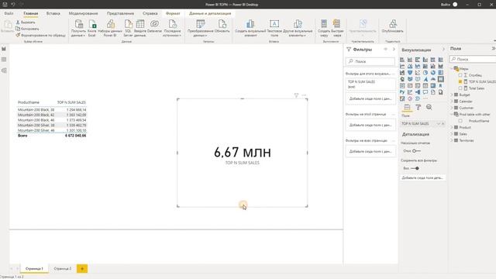
Task: Expand the Customer table
Action: [452, 108]
